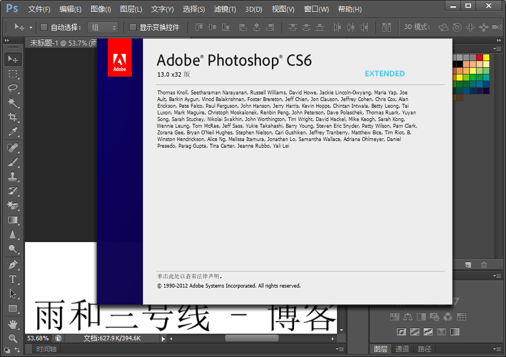Viewport: 506px width, 357px height.
Task: Open the Adjustments panel flyout menu
Action: [497, 275]
